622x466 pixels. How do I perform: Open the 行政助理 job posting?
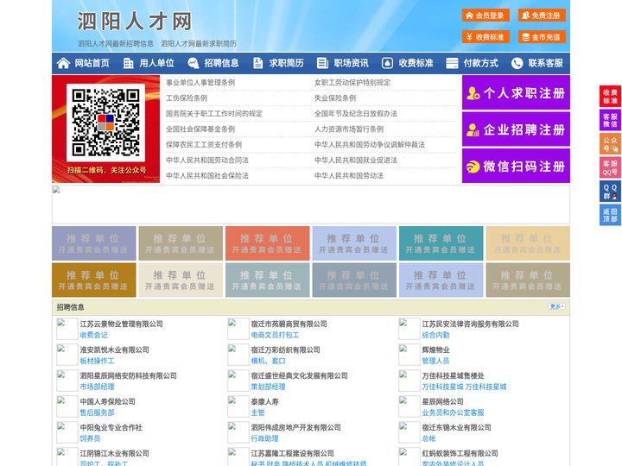(264, 438)
